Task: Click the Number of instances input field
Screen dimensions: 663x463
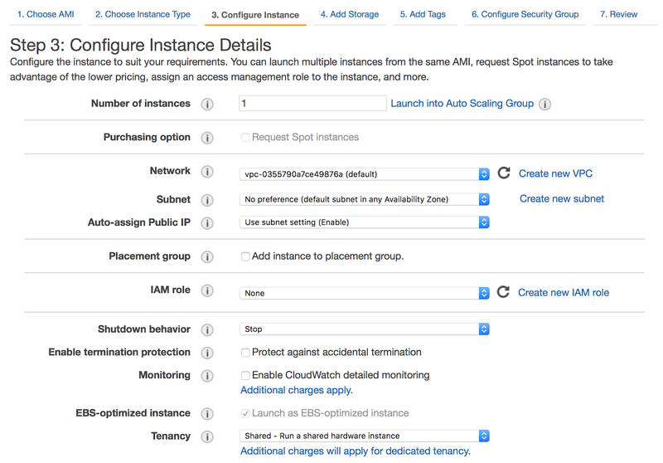Action: (x=312, y=104)
